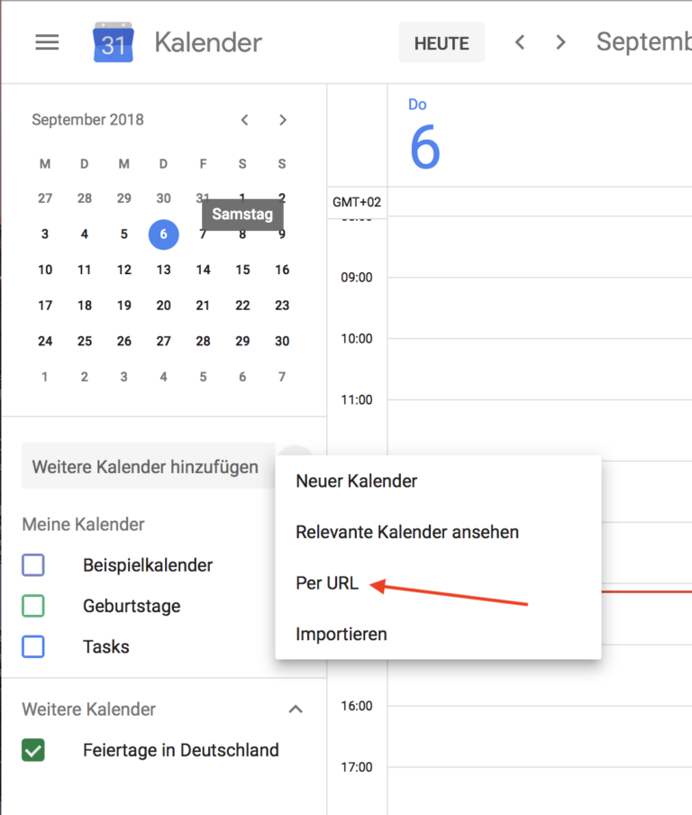Select Per URL menu entry

[x=327, y=583]
